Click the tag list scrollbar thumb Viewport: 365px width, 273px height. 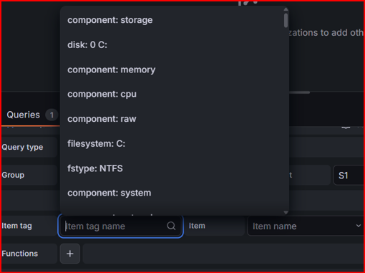point(286,20)
